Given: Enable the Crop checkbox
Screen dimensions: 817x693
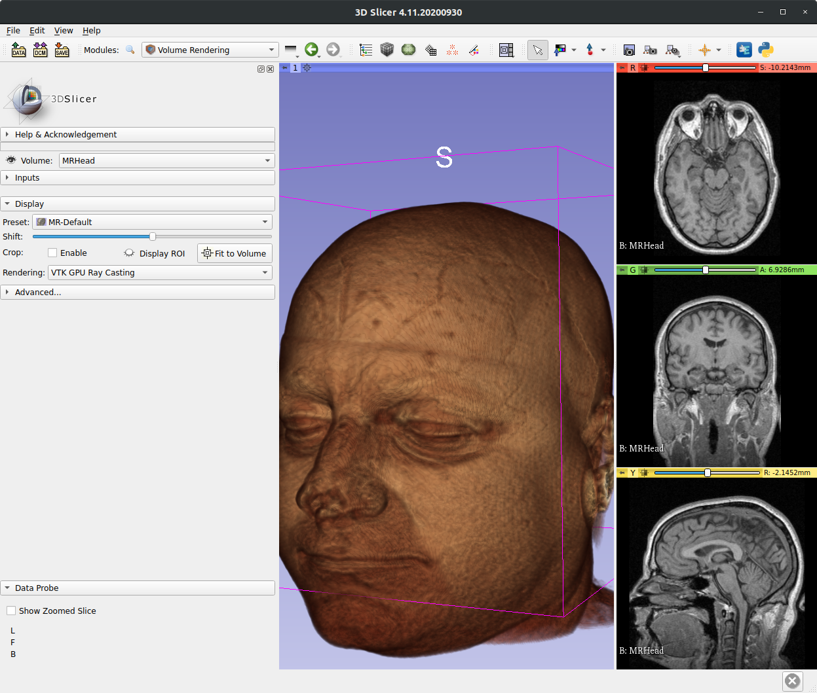Looking at the screenshot, I should tap(52, 253).
